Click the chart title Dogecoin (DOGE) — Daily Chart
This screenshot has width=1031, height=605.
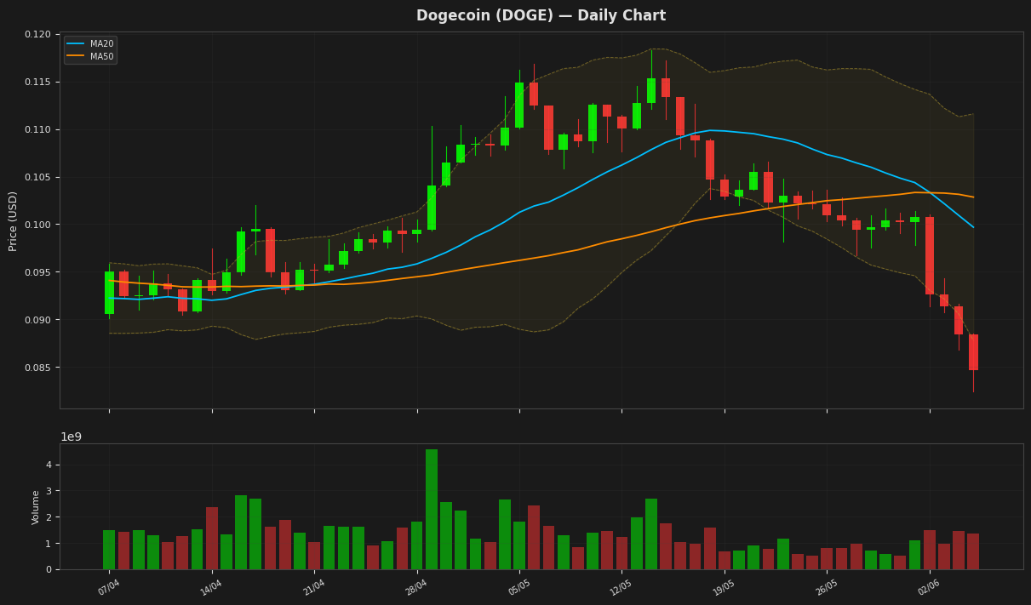coord(541,15)
